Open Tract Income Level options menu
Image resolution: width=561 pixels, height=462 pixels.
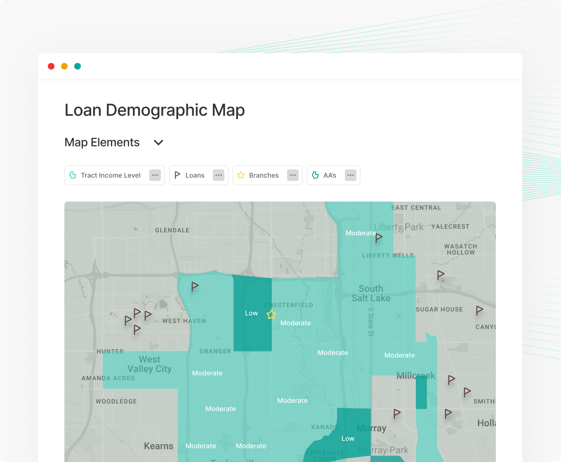click(155, 175)
